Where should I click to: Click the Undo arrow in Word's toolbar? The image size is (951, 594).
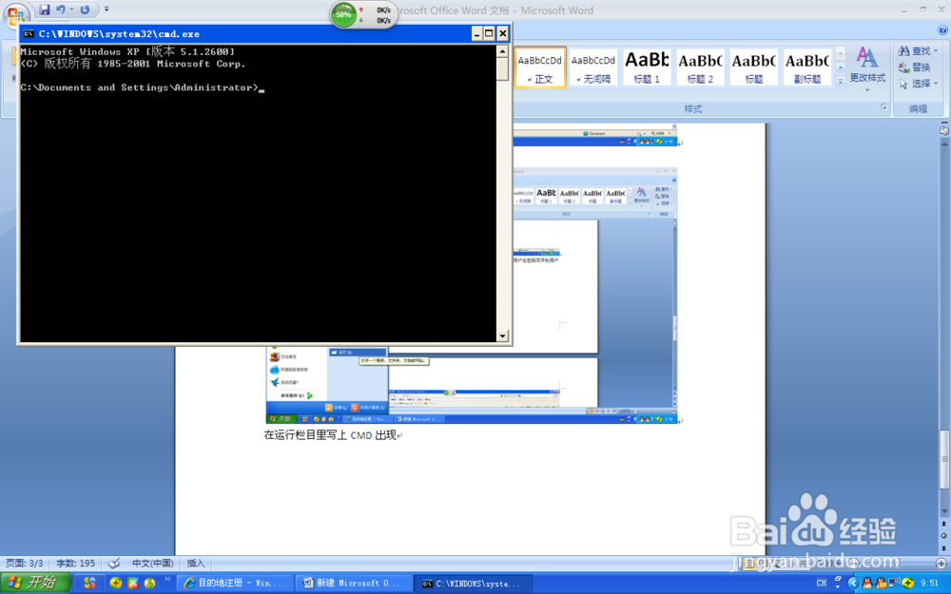[61, 10]
